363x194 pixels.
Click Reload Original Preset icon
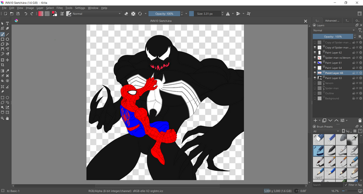pyautogui.click(x=140, y=14)
